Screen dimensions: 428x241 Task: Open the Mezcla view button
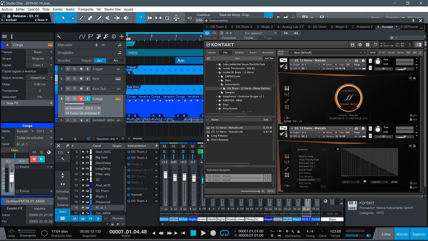(402, 234)
